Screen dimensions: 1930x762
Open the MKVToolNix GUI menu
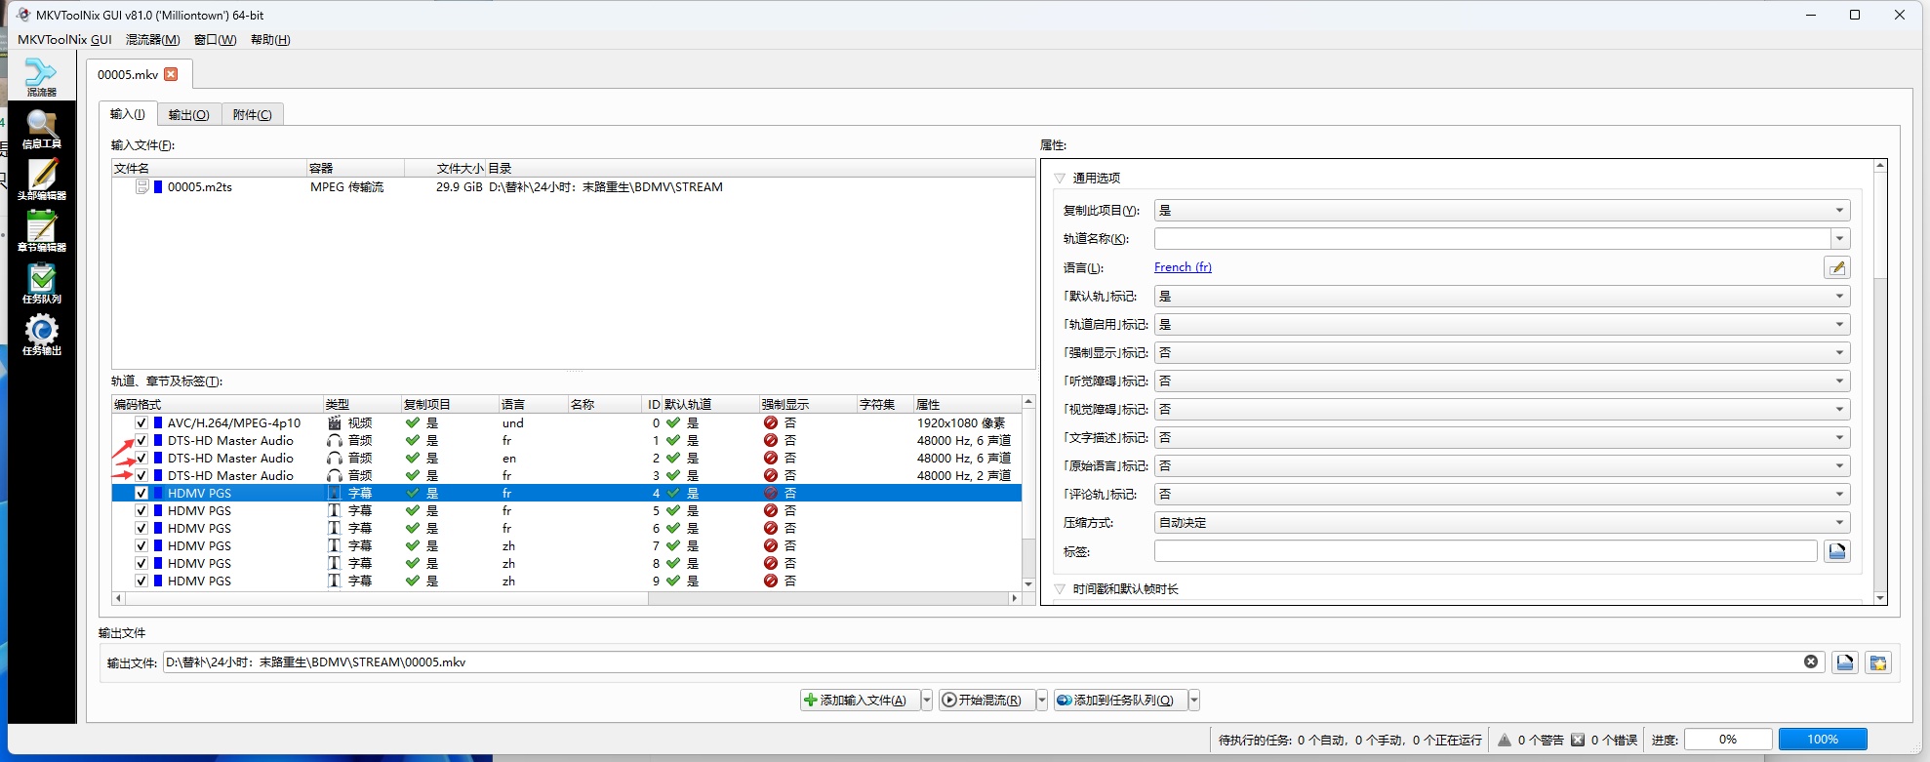(64, 39)
